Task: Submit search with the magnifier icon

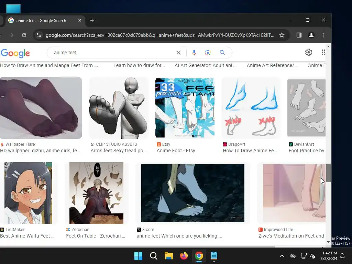Action: coord(222,53)
